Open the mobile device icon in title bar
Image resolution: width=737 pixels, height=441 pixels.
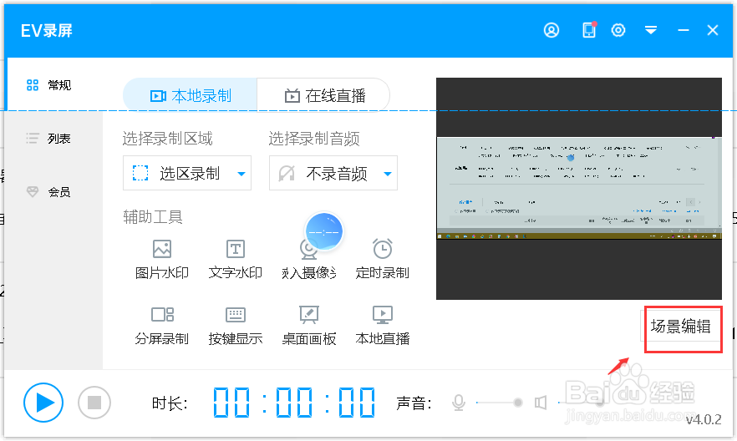[589, 30]
